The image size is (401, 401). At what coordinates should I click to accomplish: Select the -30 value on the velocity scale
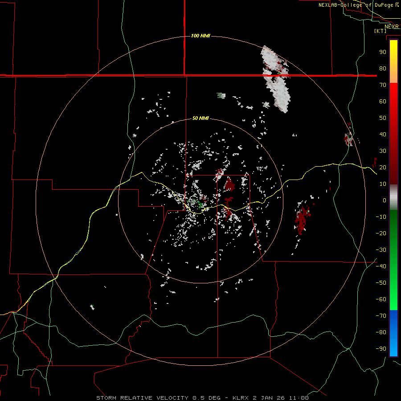point(381,250)
